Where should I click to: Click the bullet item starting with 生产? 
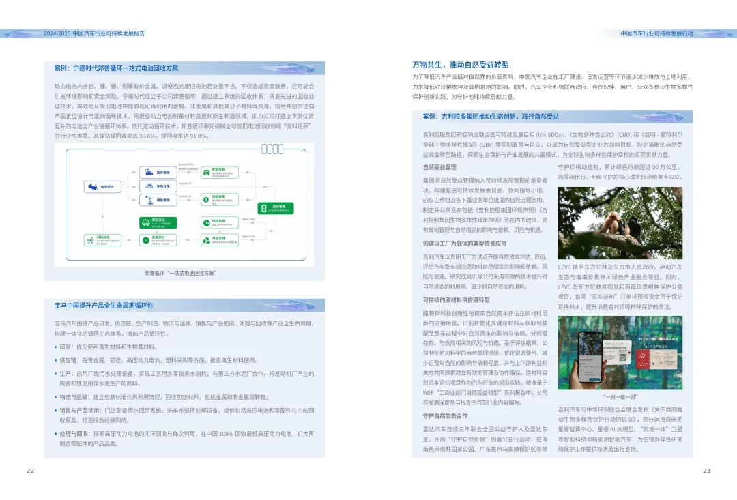coord(184,379)
